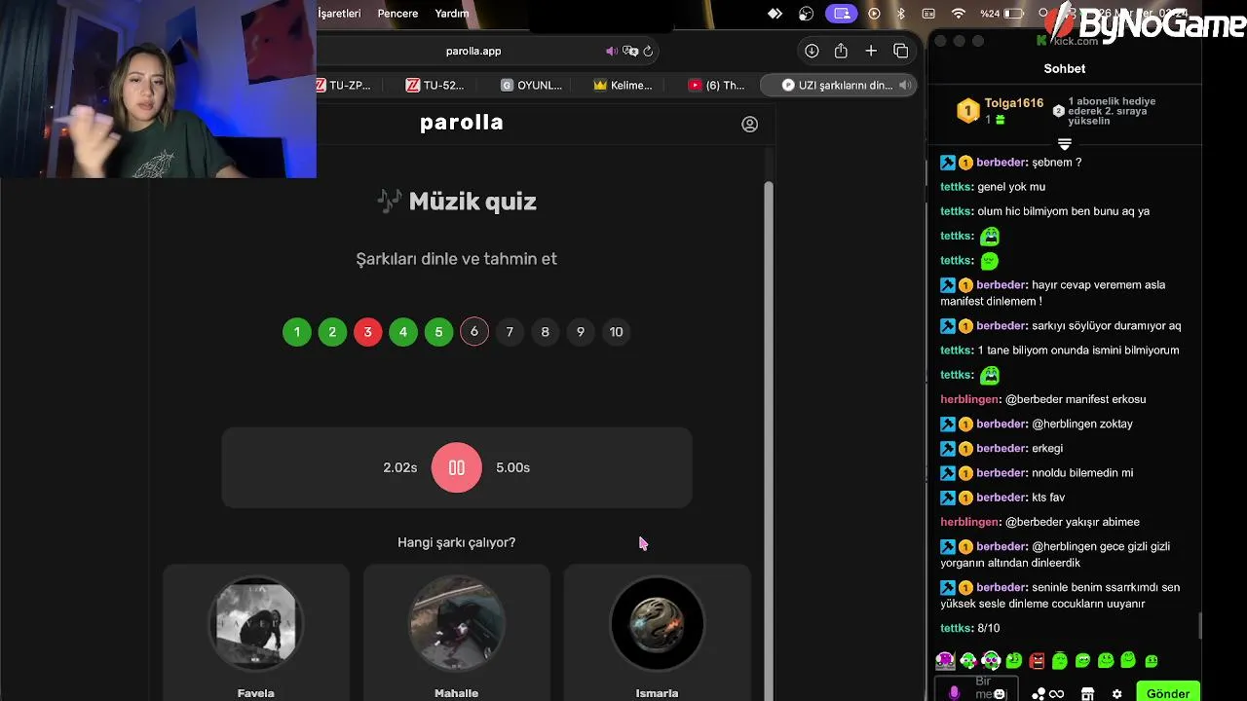Click the kick chat scrollbar
Image resolution: width=1247 pixels, height=701 pixels.
[x=1200, y=625]
